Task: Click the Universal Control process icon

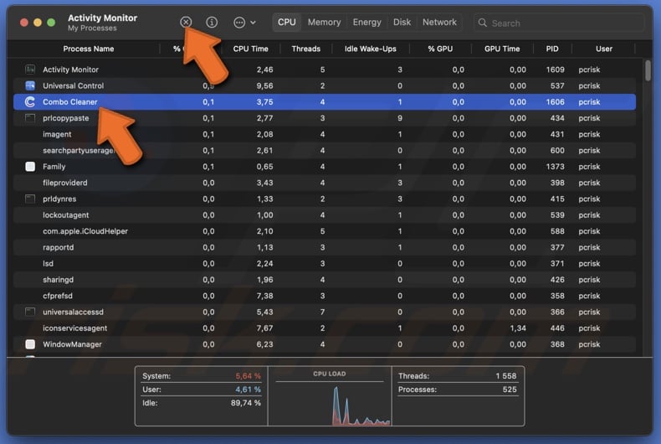Action: (x=30, y=85)
